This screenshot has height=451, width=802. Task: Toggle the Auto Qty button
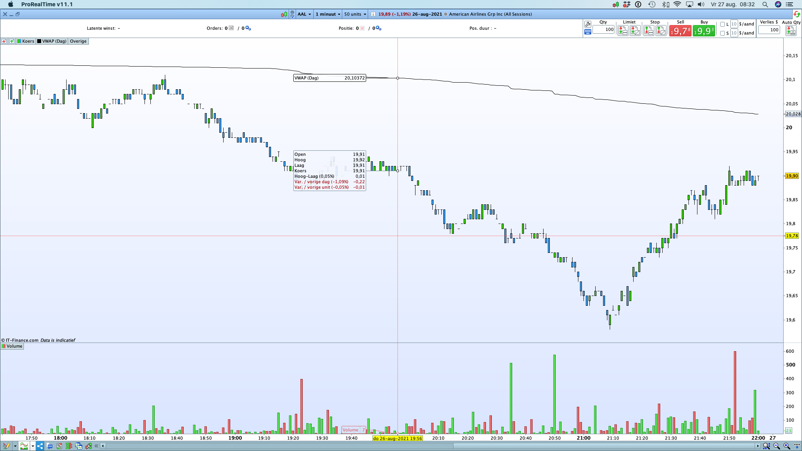click(x=791, y=31)
